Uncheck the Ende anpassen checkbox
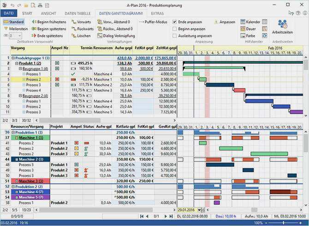Viewport: 309px width, 226px height. tap(174, 22)
